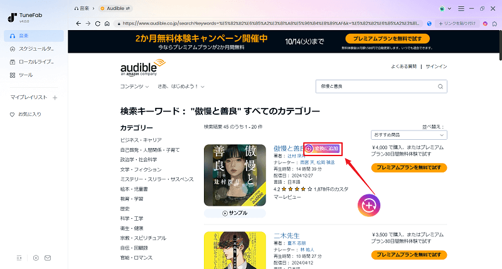Click 傲慢と善良 book cover thumbnail

(235, 175)
